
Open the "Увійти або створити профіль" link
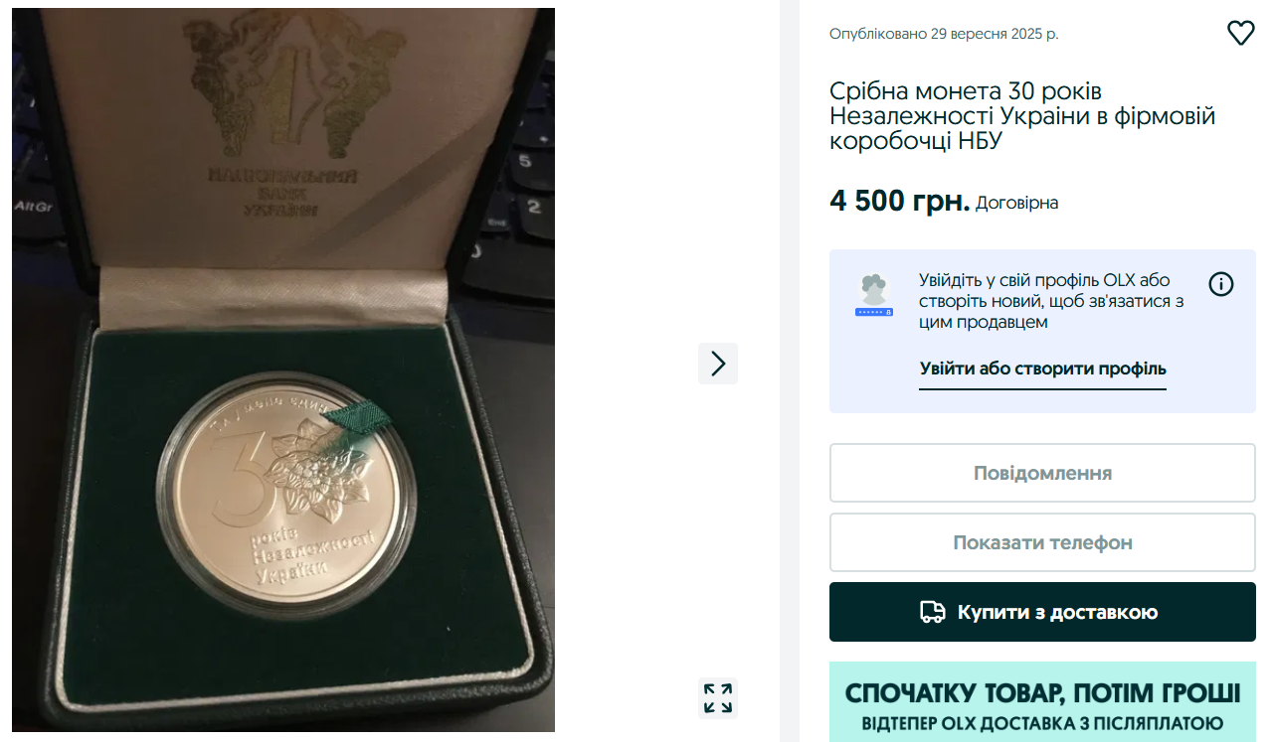pos(1042,369)
